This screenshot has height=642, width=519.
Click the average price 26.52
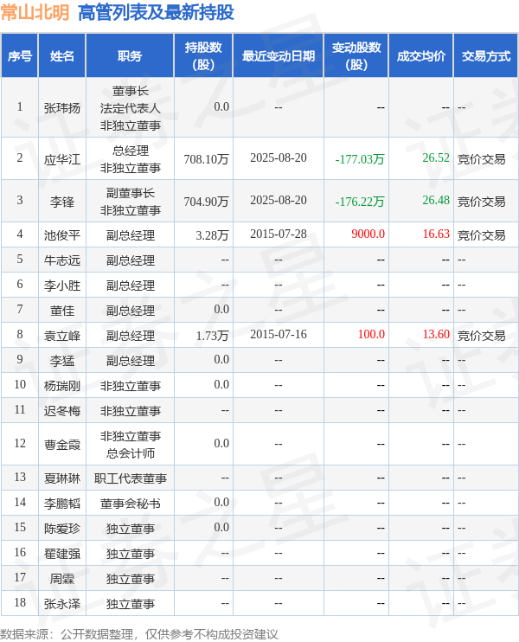pos(436,158)
